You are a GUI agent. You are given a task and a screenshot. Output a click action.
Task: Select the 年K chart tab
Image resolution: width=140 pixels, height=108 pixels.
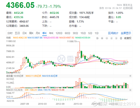pos(51,33)
